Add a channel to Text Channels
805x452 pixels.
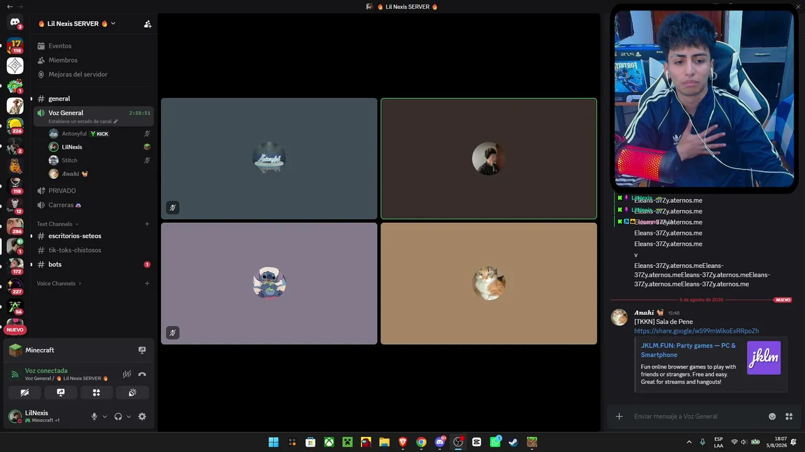[x=147, y=224]
